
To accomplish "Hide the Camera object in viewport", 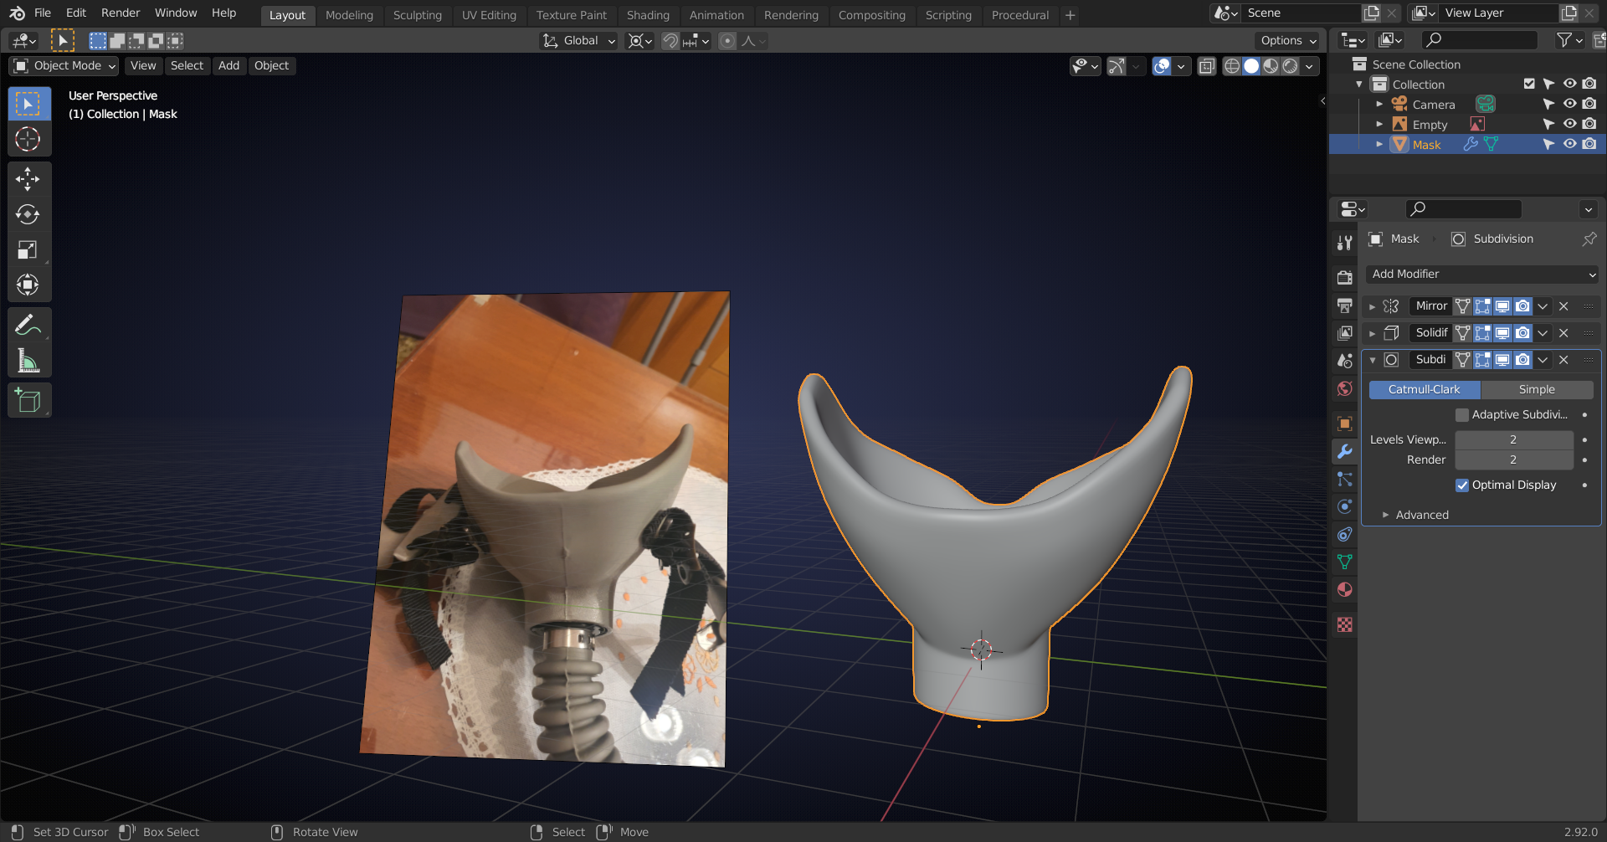I will pyautogui.click(x=1569, y=104).
